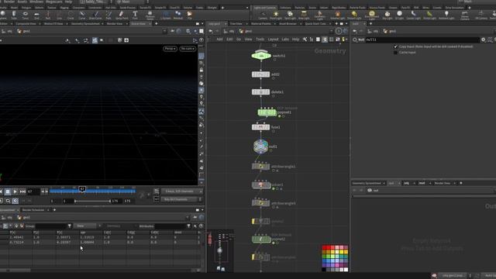The image size is (496, 279).
Task: Switch to the Composite View tab
Action: pos(26,24)
